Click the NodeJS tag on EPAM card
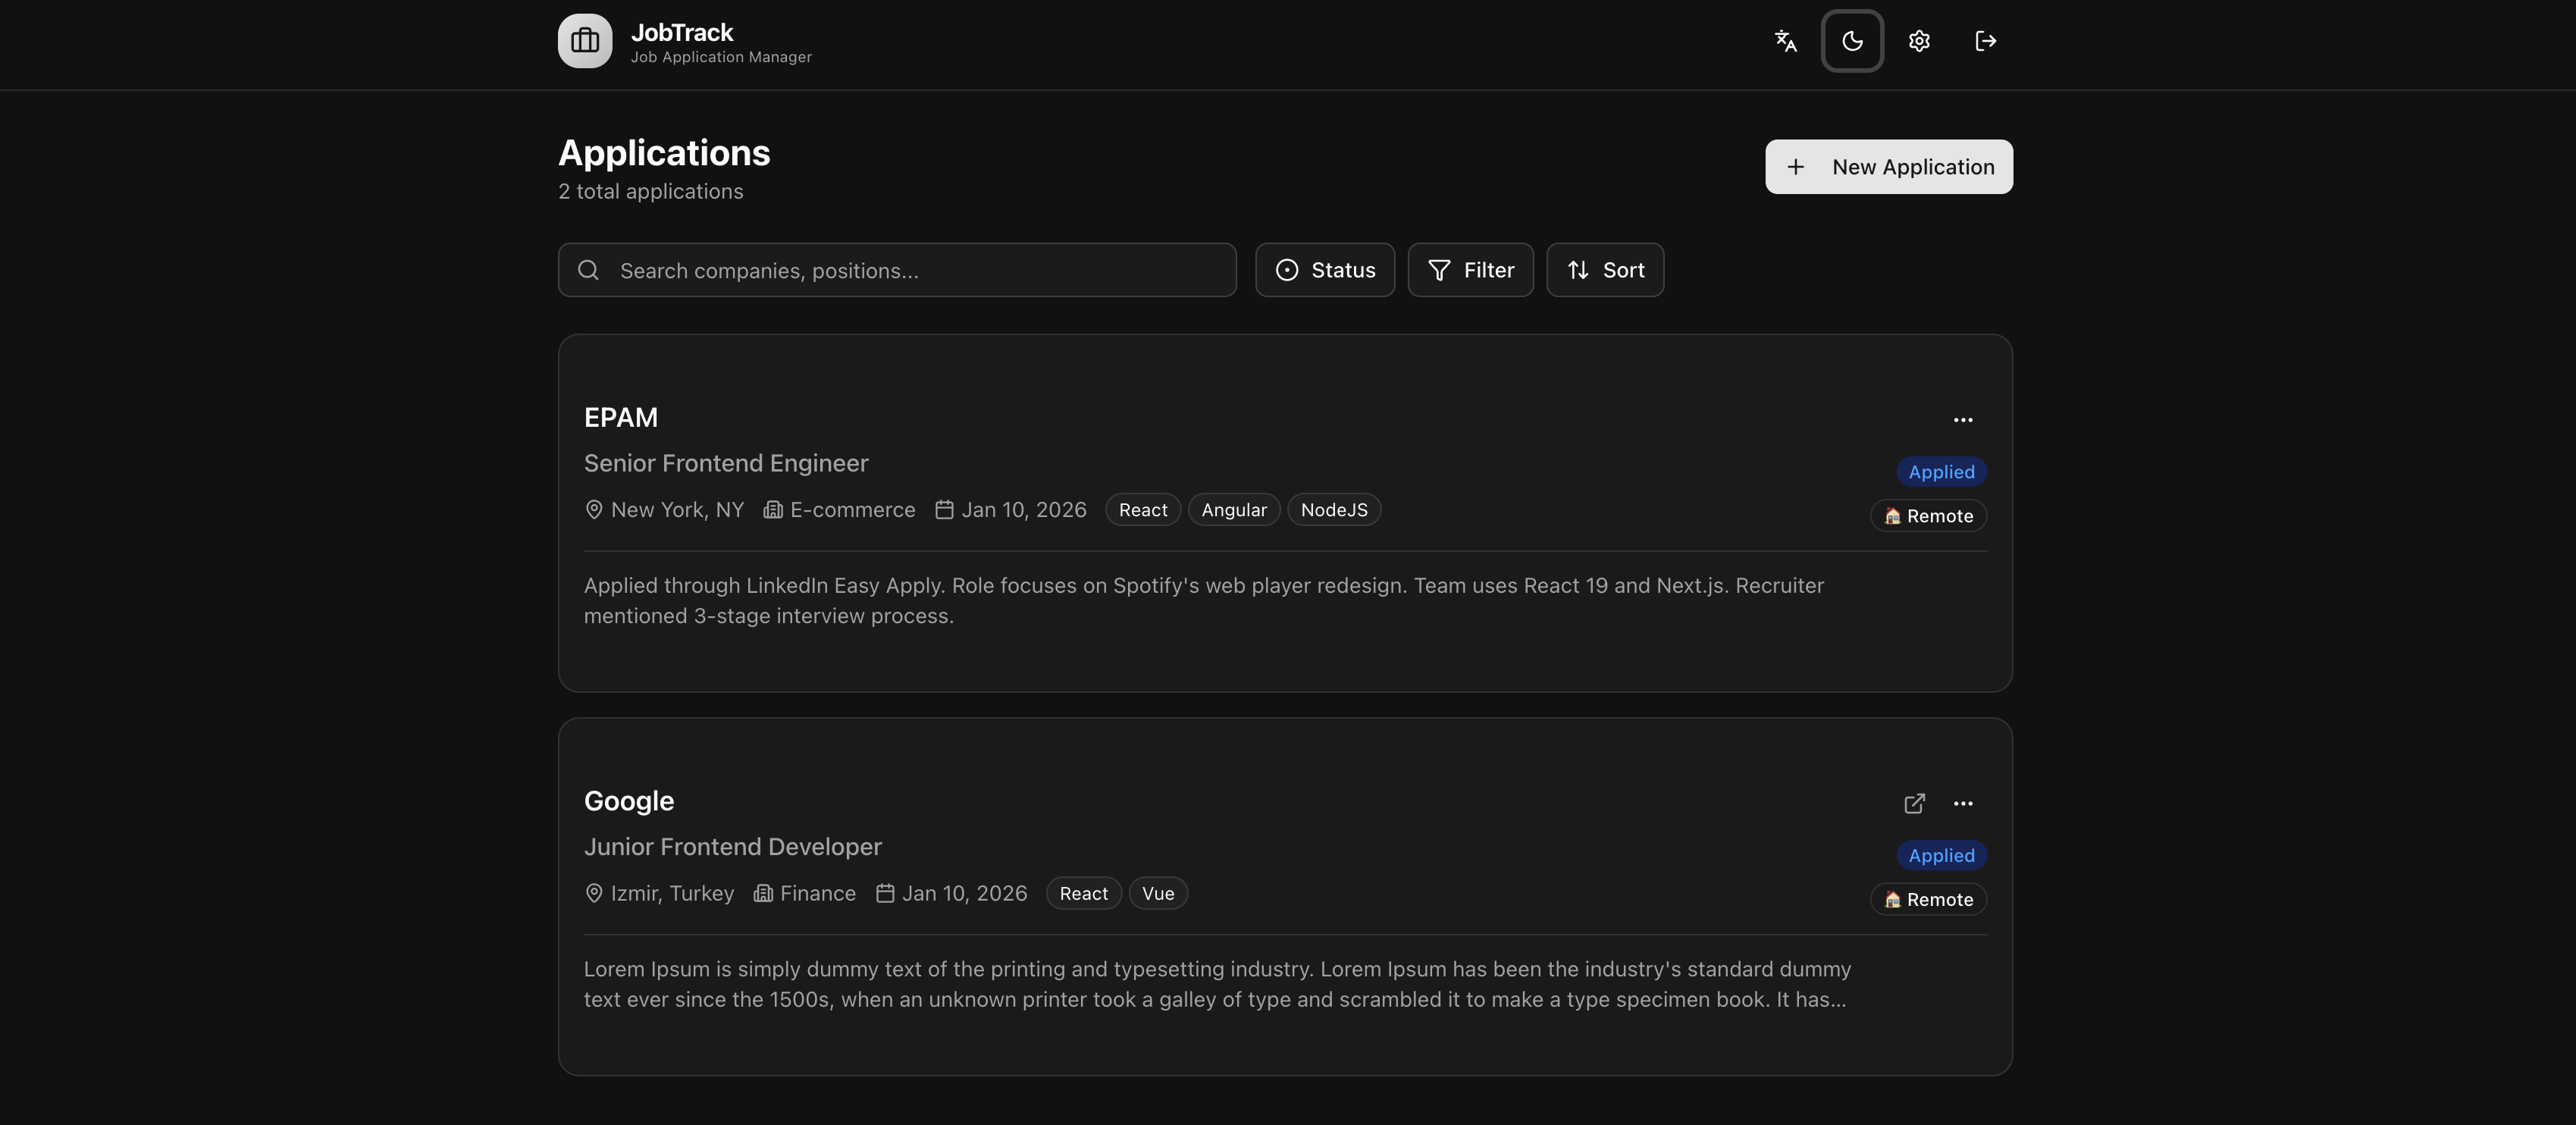Screen dimensions: 2576x1125 [x=1333, y=510]
